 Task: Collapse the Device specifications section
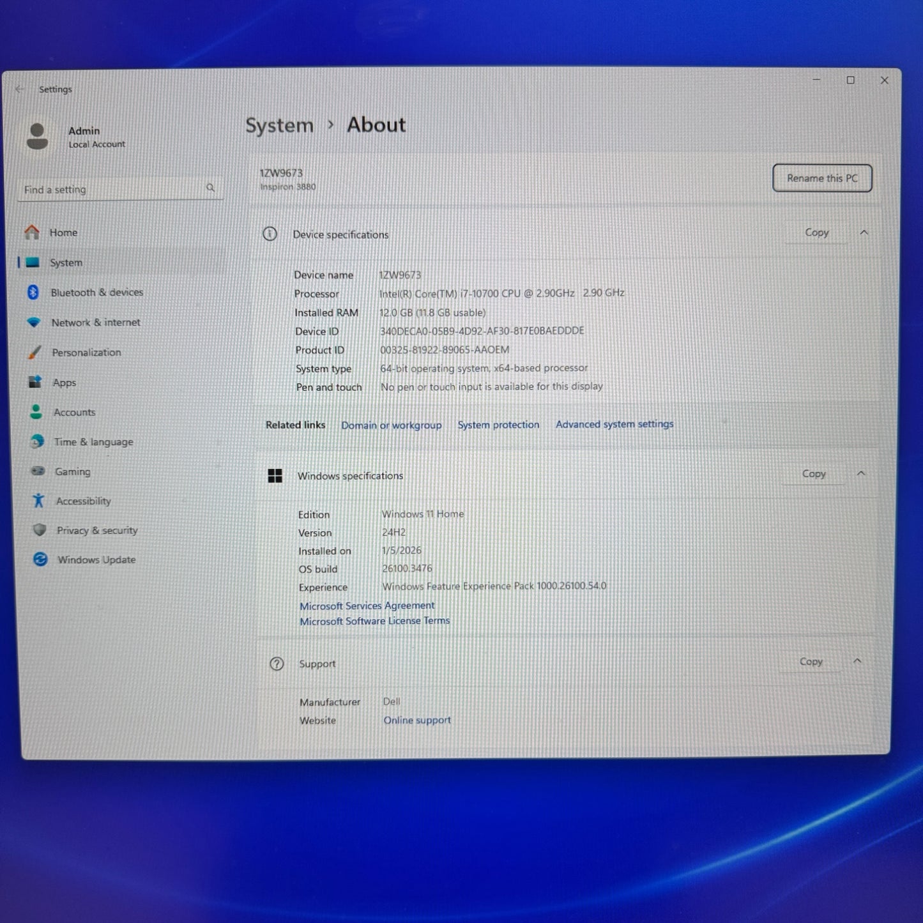pyautogui.click(x=864, y=233)
